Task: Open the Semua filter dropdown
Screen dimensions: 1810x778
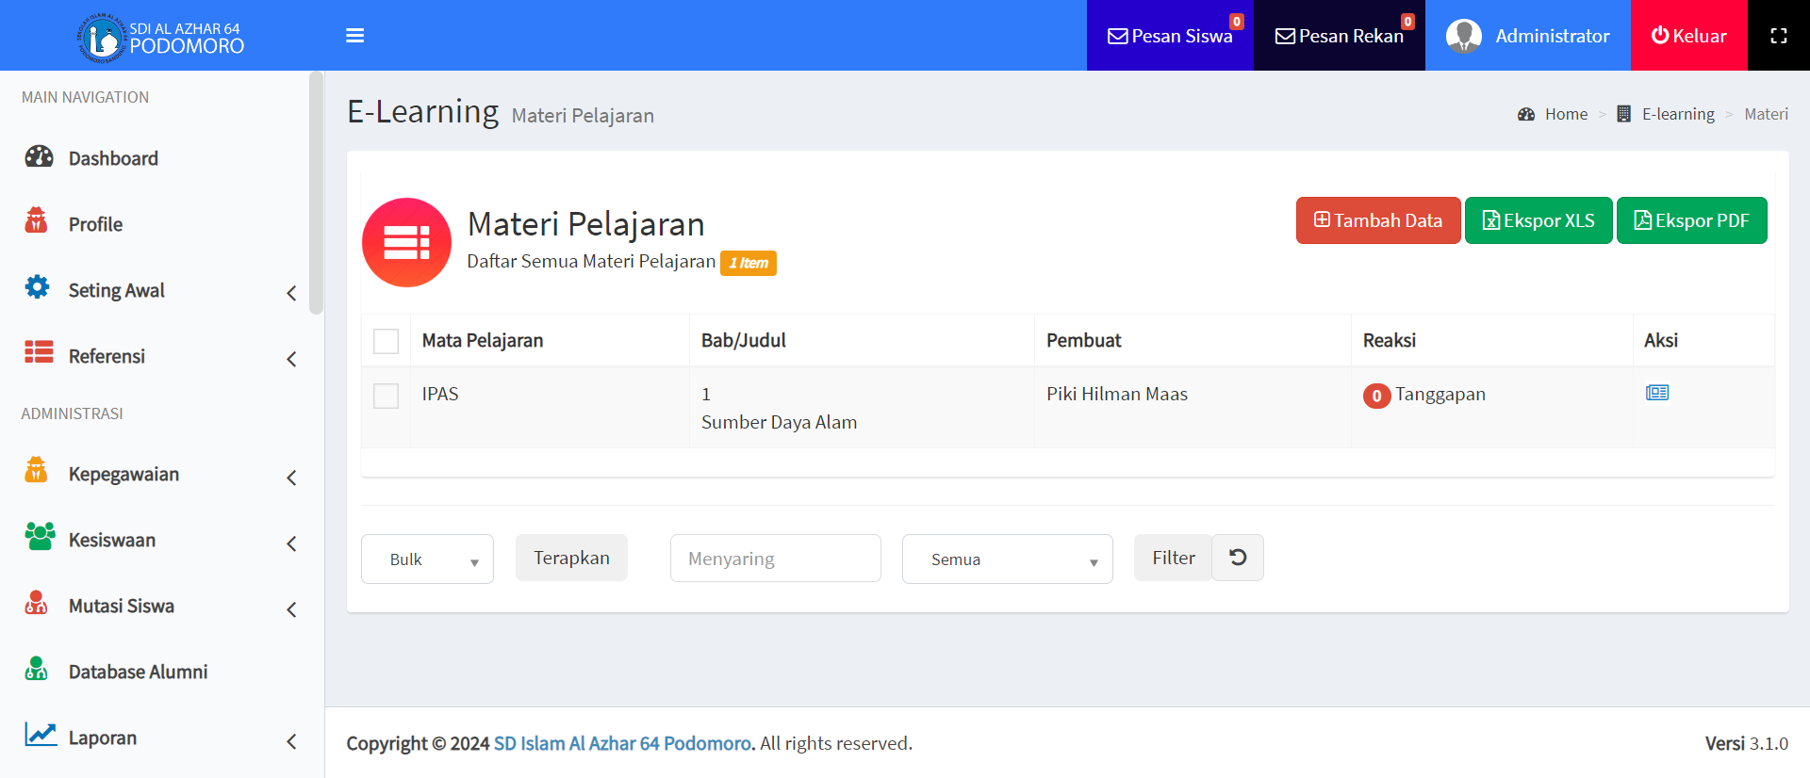Action: tap(1007, 559)
